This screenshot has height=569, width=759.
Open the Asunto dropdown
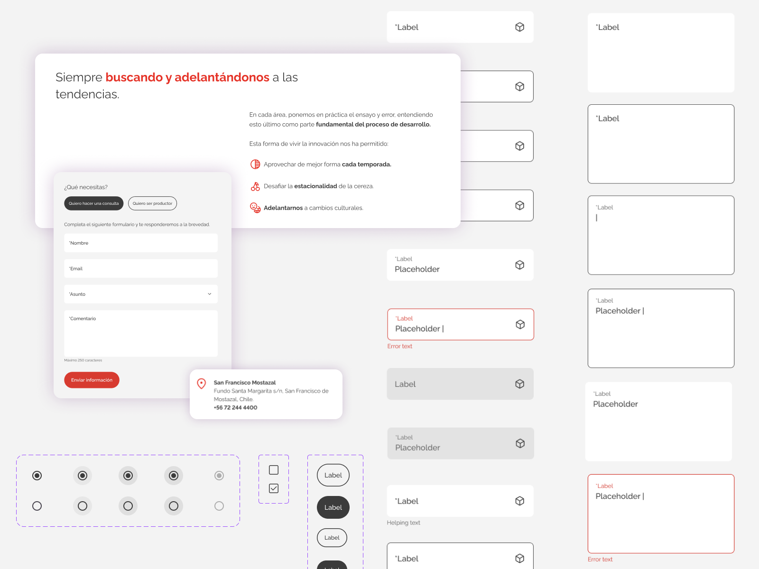click(140, 294)
